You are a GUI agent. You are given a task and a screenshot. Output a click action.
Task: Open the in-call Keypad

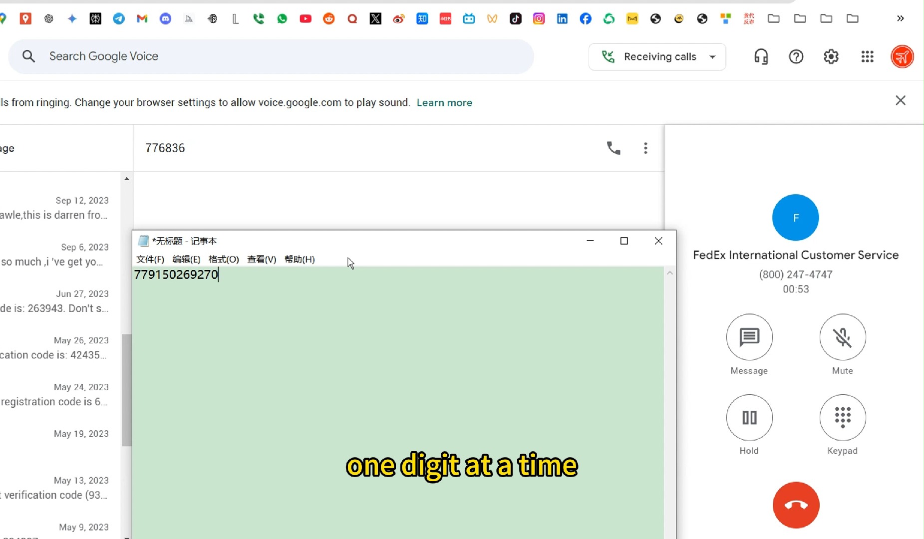point(843,418)
